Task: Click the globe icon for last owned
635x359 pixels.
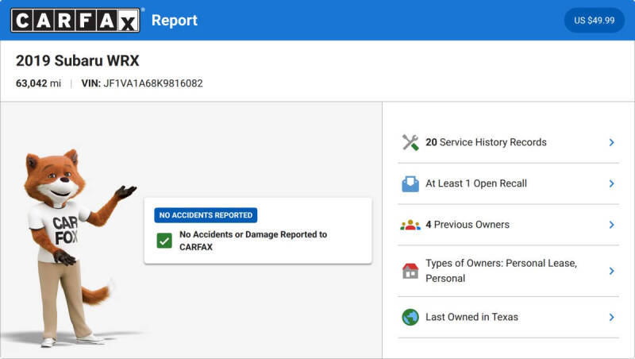Action: click(x=410, y=317)
